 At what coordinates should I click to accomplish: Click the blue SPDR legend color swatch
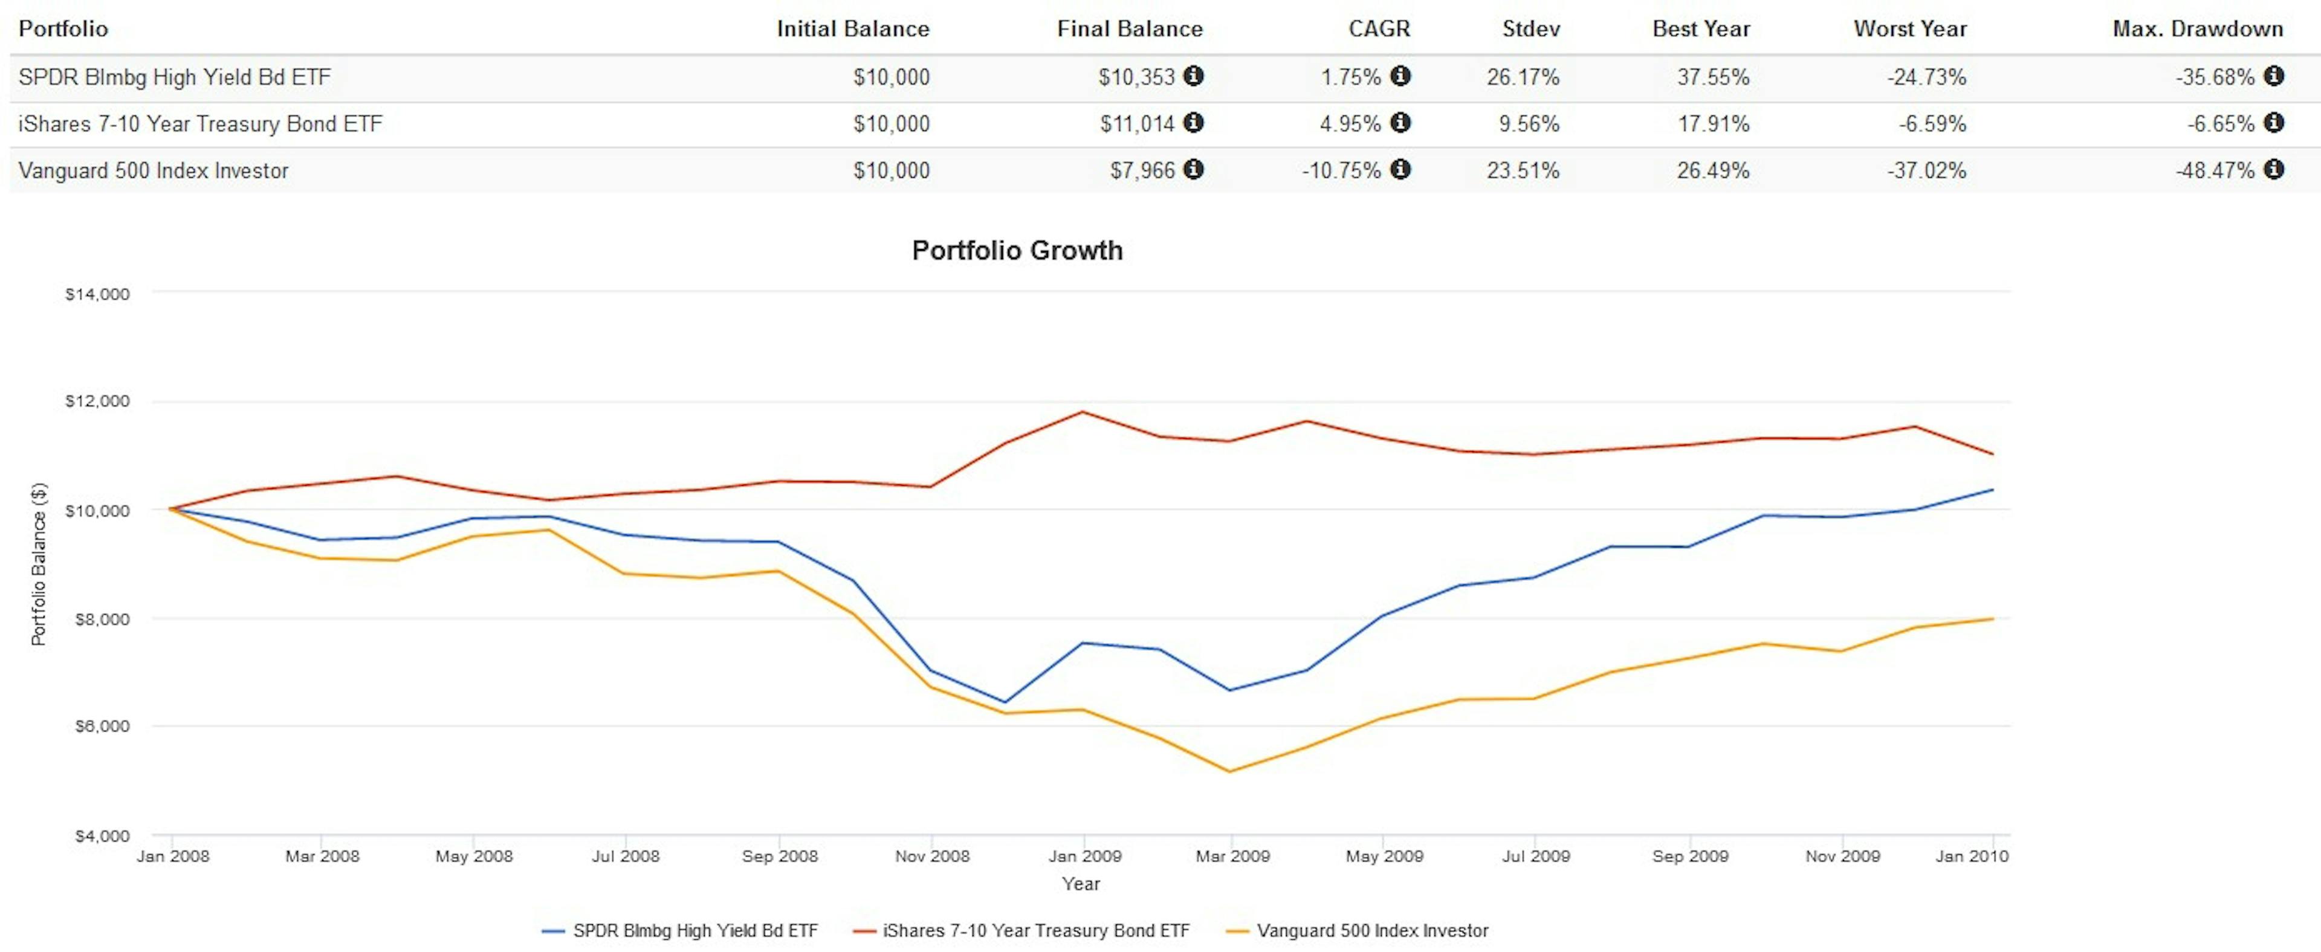click(x=552, y=931)
